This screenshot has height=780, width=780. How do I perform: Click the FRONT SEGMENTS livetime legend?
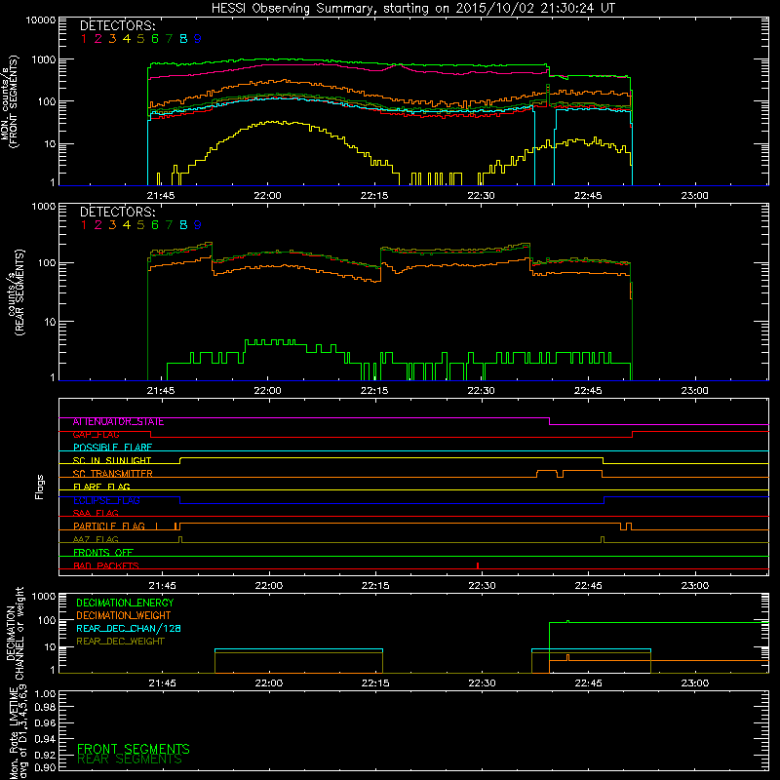[x=134, y=749]
